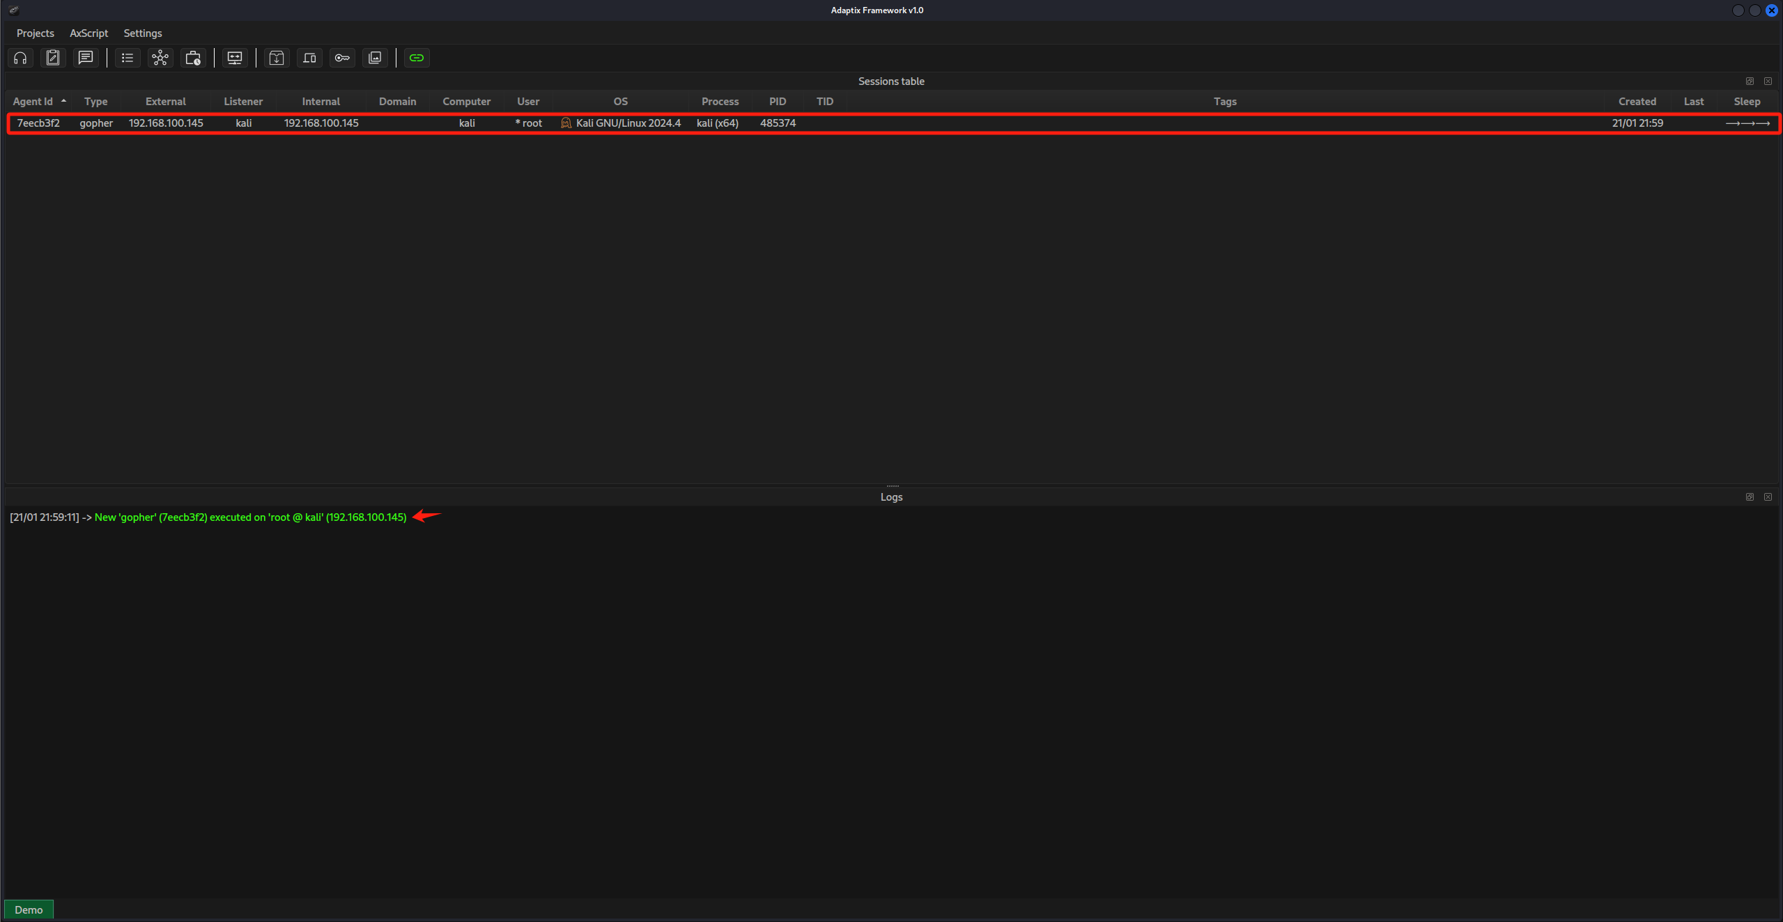
Task: Open Screenshots via images icon
Action: [375, 58]
